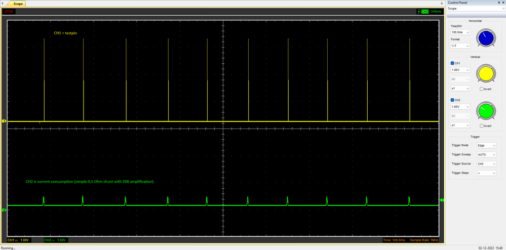This screenshot has height=250, width=506.
Task: Open the Scope panel selector dropdown
Action: coord(476,9)
